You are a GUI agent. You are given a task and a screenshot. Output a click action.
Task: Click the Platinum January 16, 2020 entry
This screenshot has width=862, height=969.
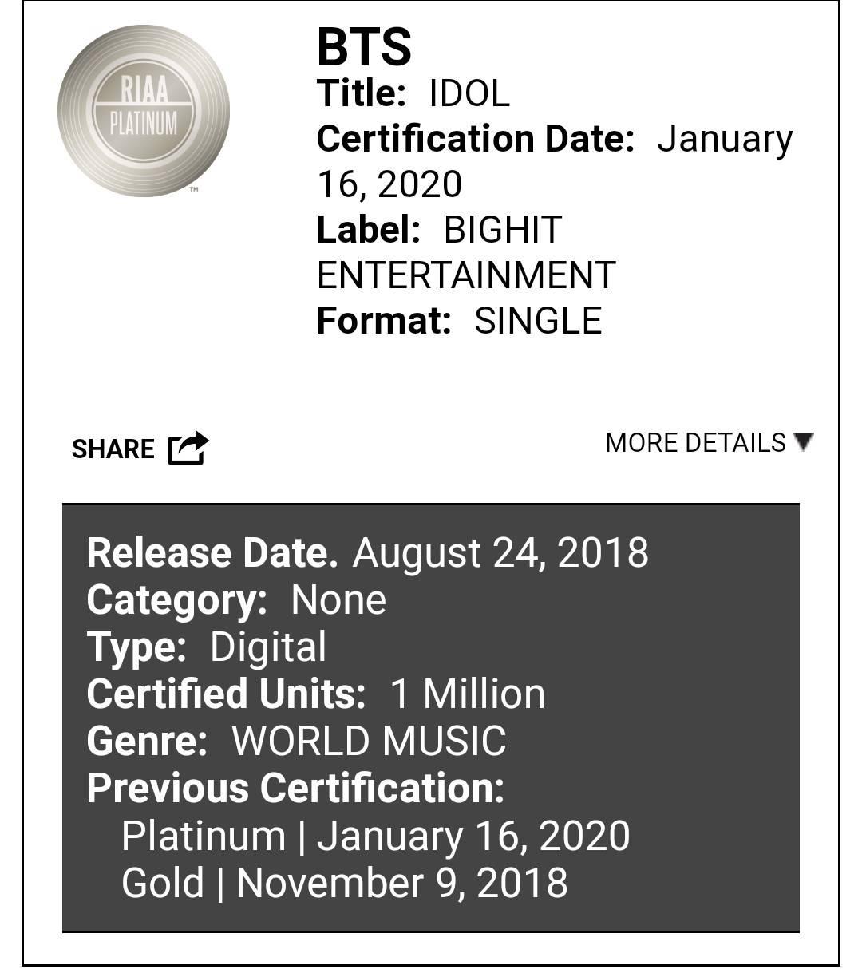point(375,836)
